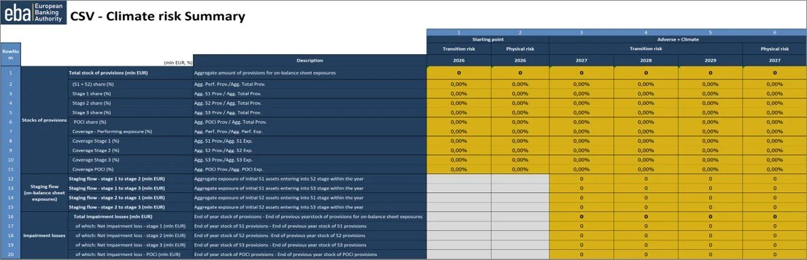807x260 pixels.
Task: Select "Staging flow - stage 2 to stage 3" label
Action: (117, 207)
